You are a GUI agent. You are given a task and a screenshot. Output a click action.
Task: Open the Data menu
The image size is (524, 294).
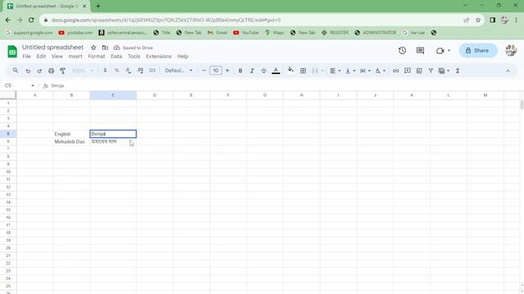click(x=116, y=56)
